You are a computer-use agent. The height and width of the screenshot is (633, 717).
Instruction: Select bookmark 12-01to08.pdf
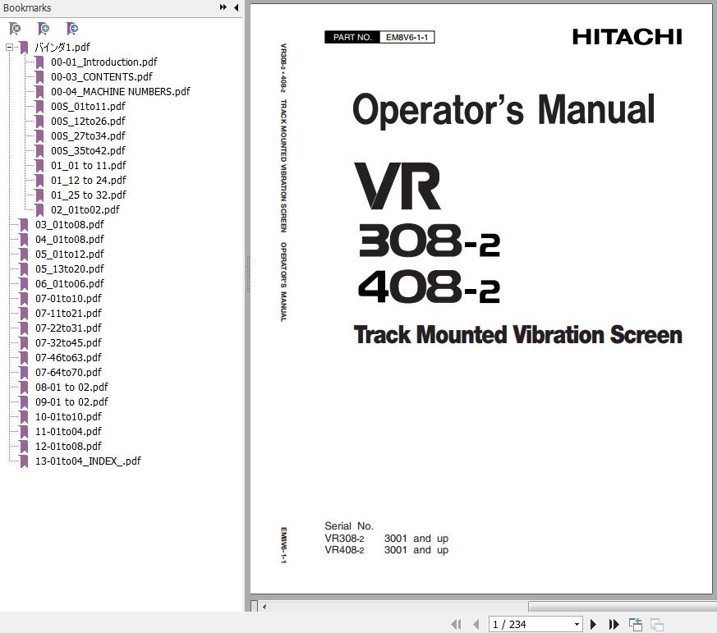(x=69, y=446)
